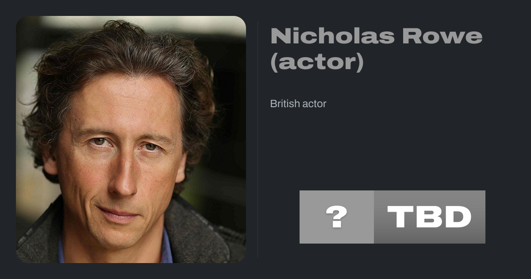Viewport: 531px width, 279px height.
Task: Click the dark gradient panel behind TBD
Action: pyautogui.click(x=430, y=217)
